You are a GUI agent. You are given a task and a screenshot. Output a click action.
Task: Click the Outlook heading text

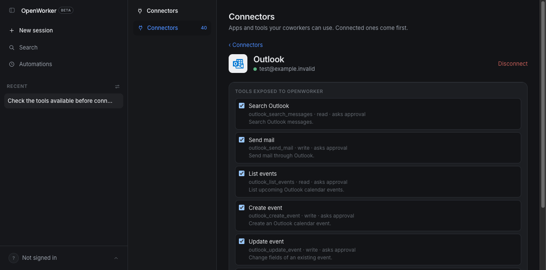pos(269,59)
